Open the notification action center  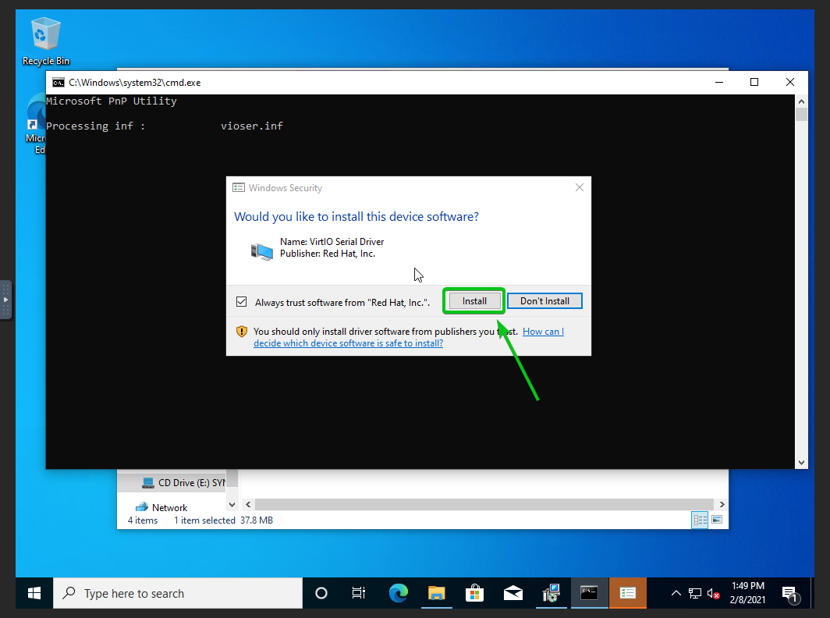coord(789,594)
